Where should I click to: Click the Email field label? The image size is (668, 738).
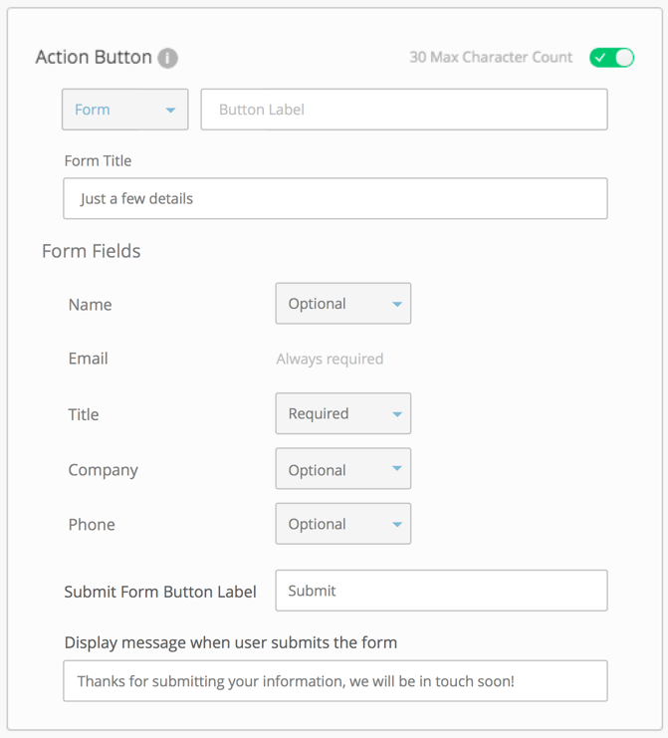[89, 359]
